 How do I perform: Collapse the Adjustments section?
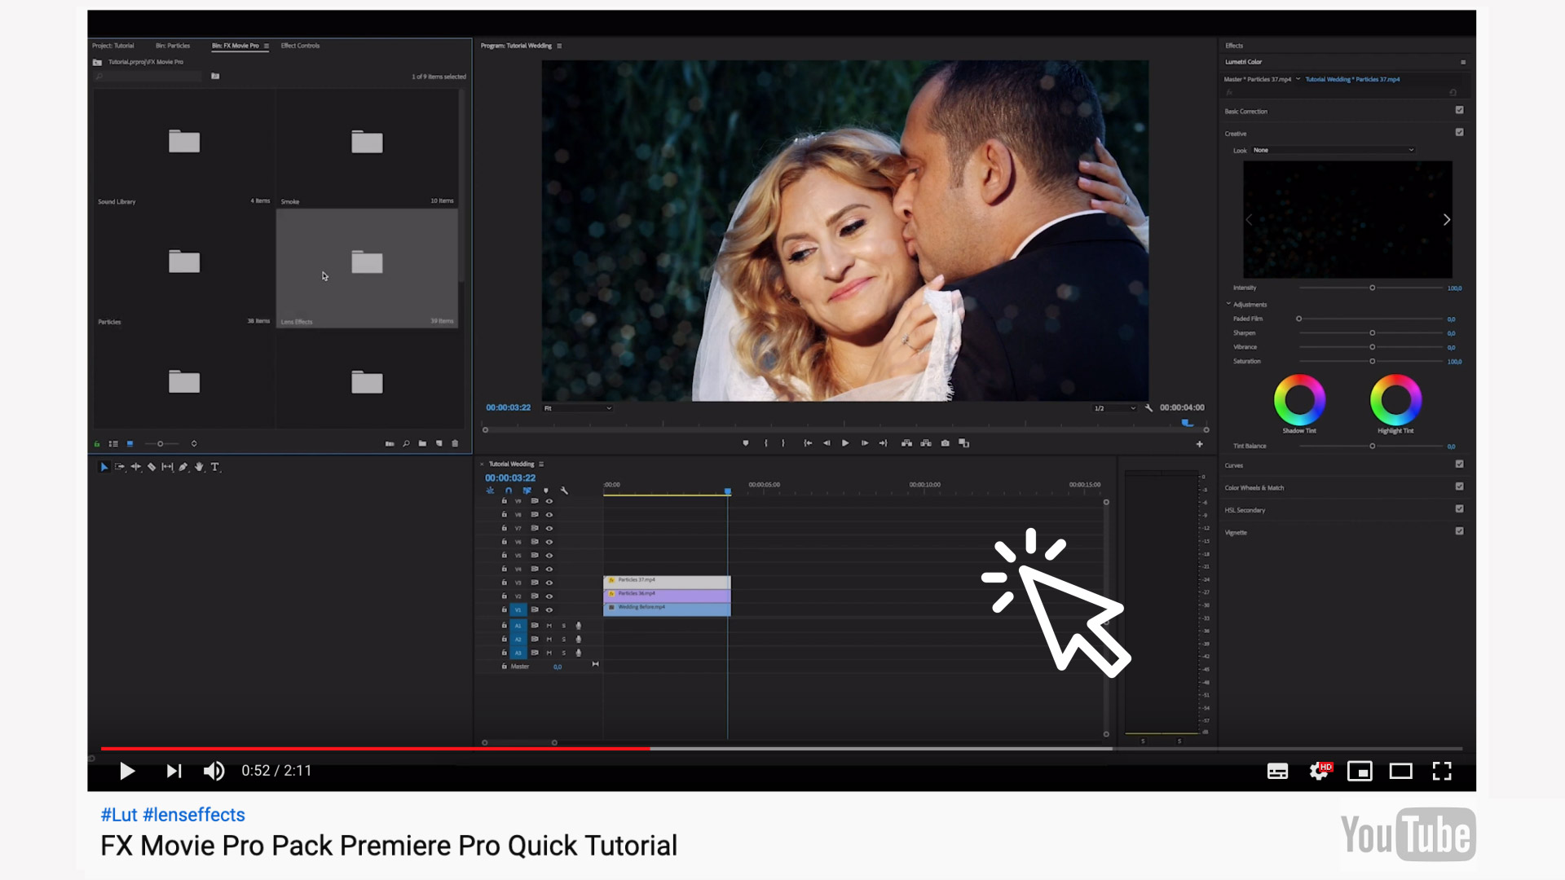point(1228,304)
